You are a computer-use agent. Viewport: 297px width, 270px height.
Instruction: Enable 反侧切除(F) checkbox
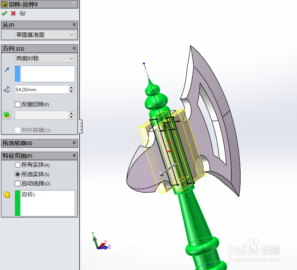pyautogui.click(x=18, y=104)
